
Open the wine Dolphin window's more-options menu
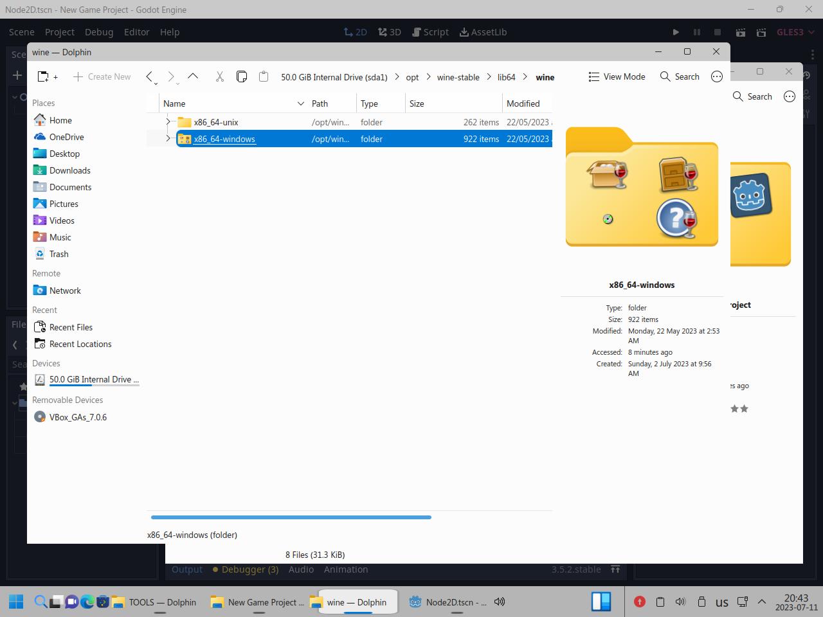717,76
